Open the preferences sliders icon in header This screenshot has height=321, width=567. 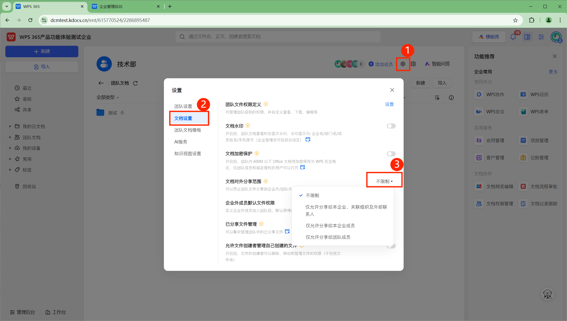541,37
